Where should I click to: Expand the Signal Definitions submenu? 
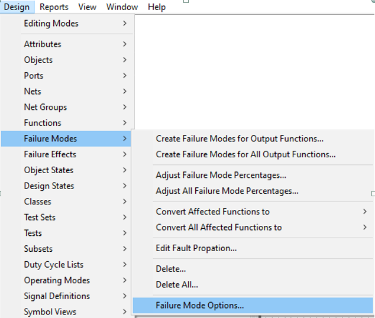click(x=66, y=296)
